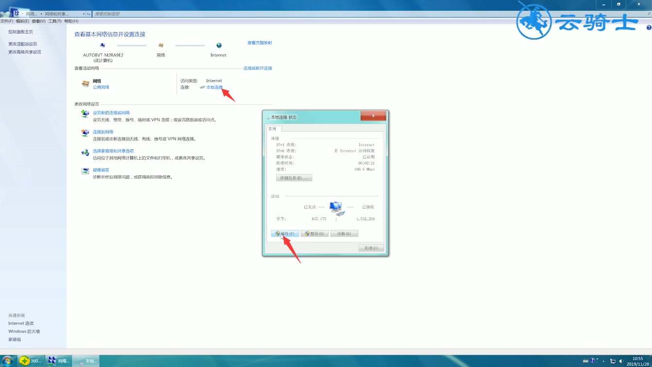Click the 00:02:21 duration value
652x367 pixels.
366,163
